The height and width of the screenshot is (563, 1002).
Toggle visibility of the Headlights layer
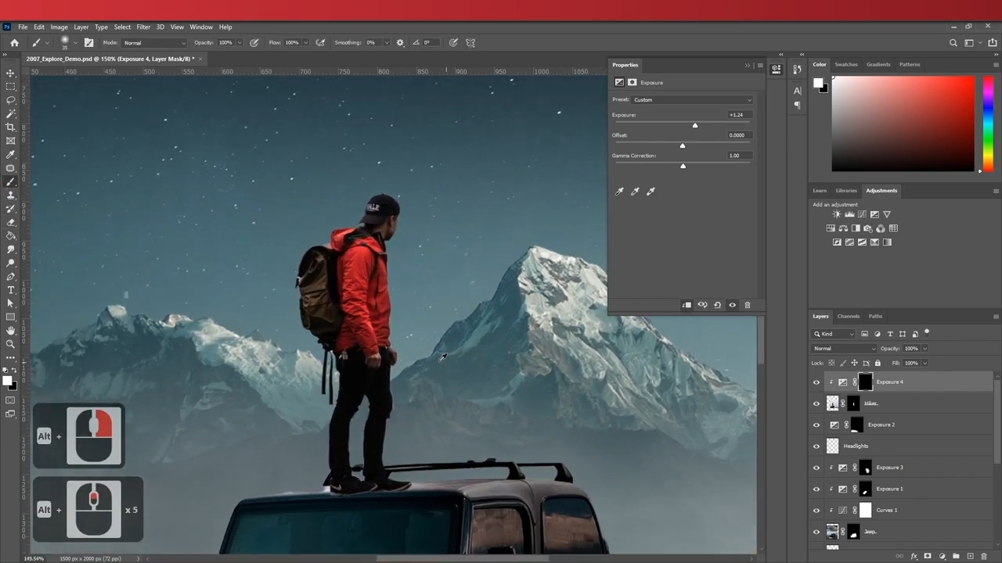coord(816,446)
